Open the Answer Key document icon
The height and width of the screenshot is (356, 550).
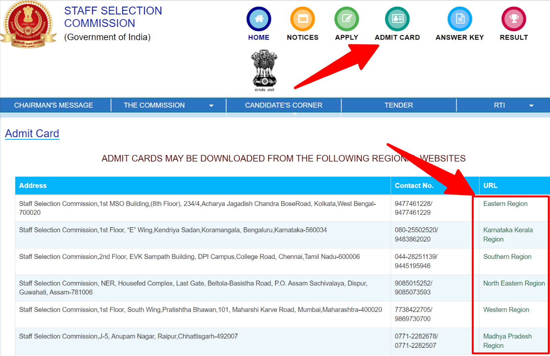pos(460,19)
